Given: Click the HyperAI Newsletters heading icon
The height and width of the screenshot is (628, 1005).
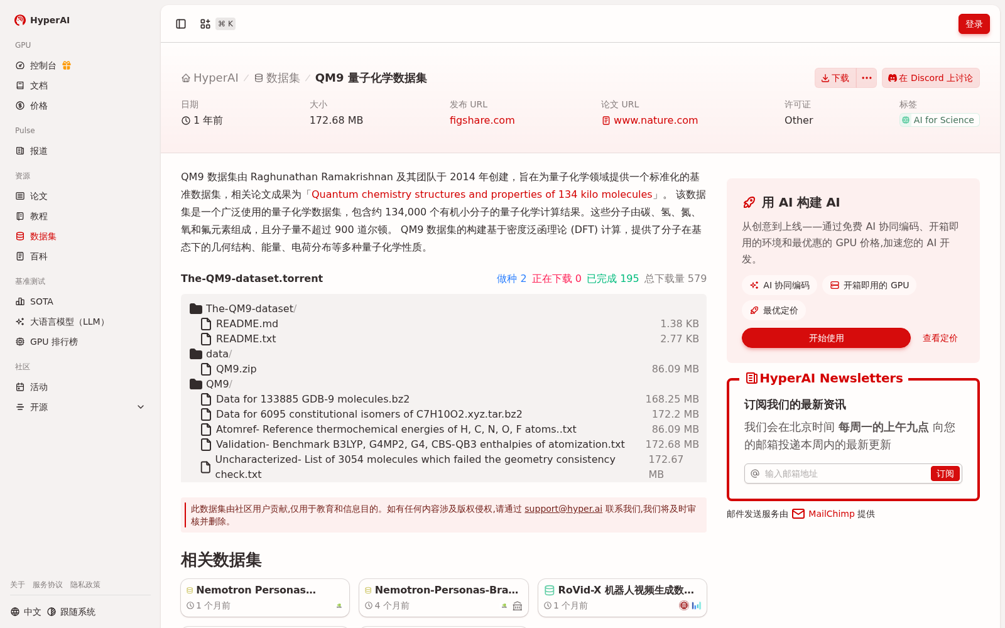Looking at the screenshot, I should (751, 378).
